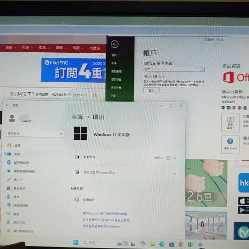Open Bluetooth & devices in Settings sidebar
Image resolution: width=249 pixels, height=249 pixels.
pyautogui.click(x=18, y=163)
